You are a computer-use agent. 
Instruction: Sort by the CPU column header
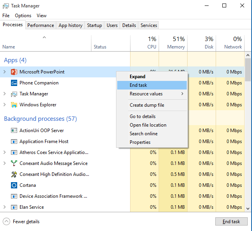pyautogui.click(x=145, y=43)
